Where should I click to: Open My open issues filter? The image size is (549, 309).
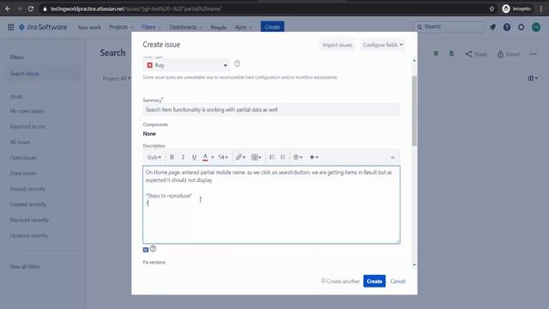tap(27, 111)
